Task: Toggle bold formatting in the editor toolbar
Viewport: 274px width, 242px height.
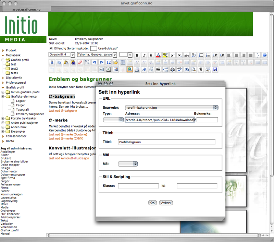Action: (x=137, y=55)
